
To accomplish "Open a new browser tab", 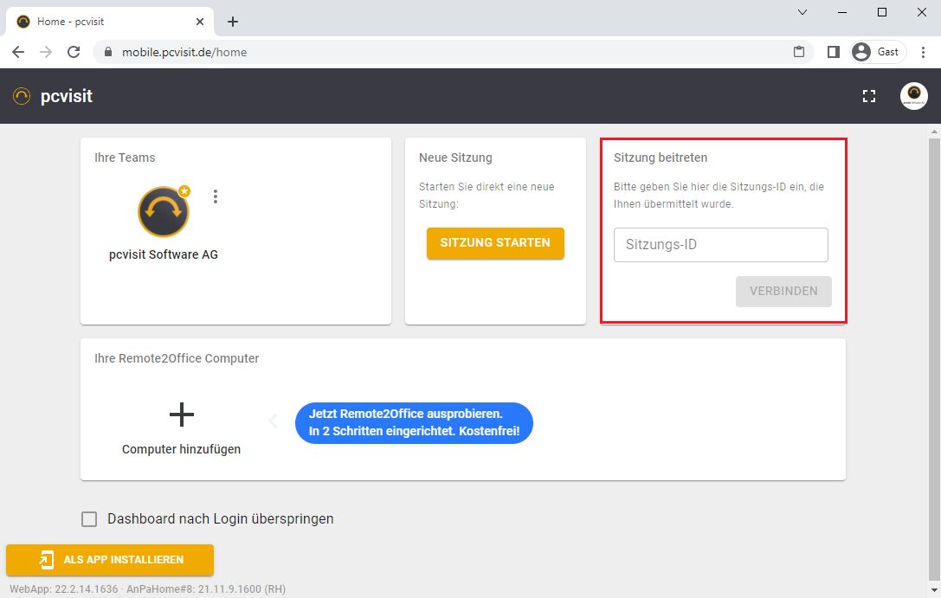I will [232, 22].
